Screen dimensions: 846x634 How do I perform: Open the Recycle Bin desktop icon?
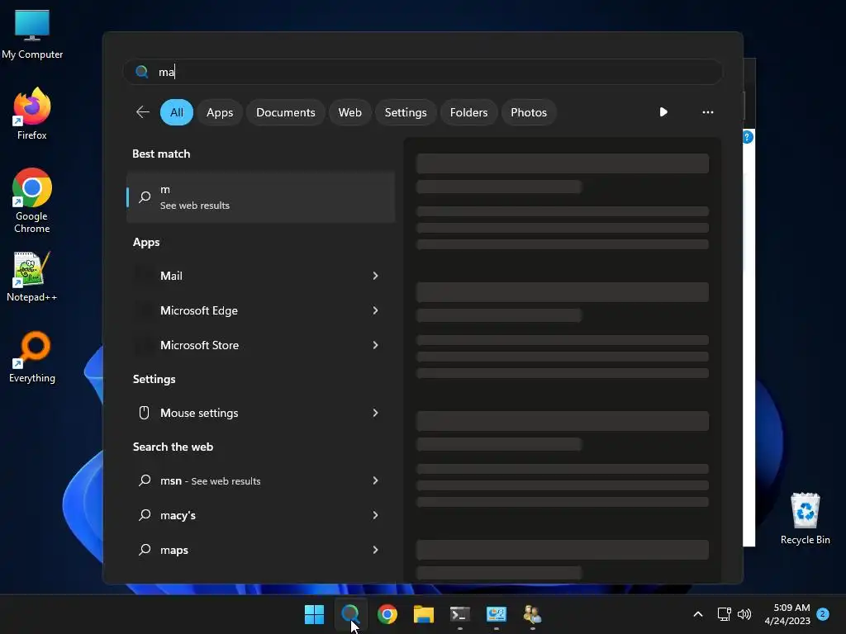[x=805, y=518]
